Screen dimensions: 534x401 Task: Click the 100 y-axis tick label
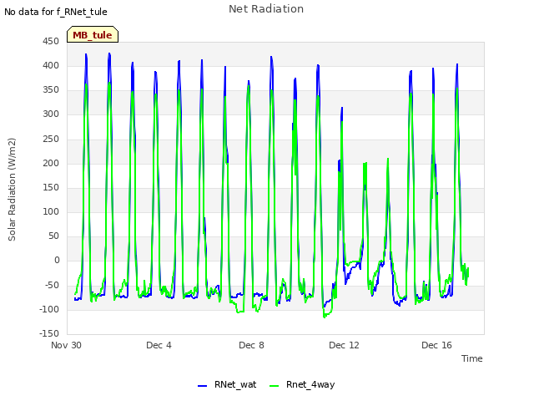[x=51, y=211]
